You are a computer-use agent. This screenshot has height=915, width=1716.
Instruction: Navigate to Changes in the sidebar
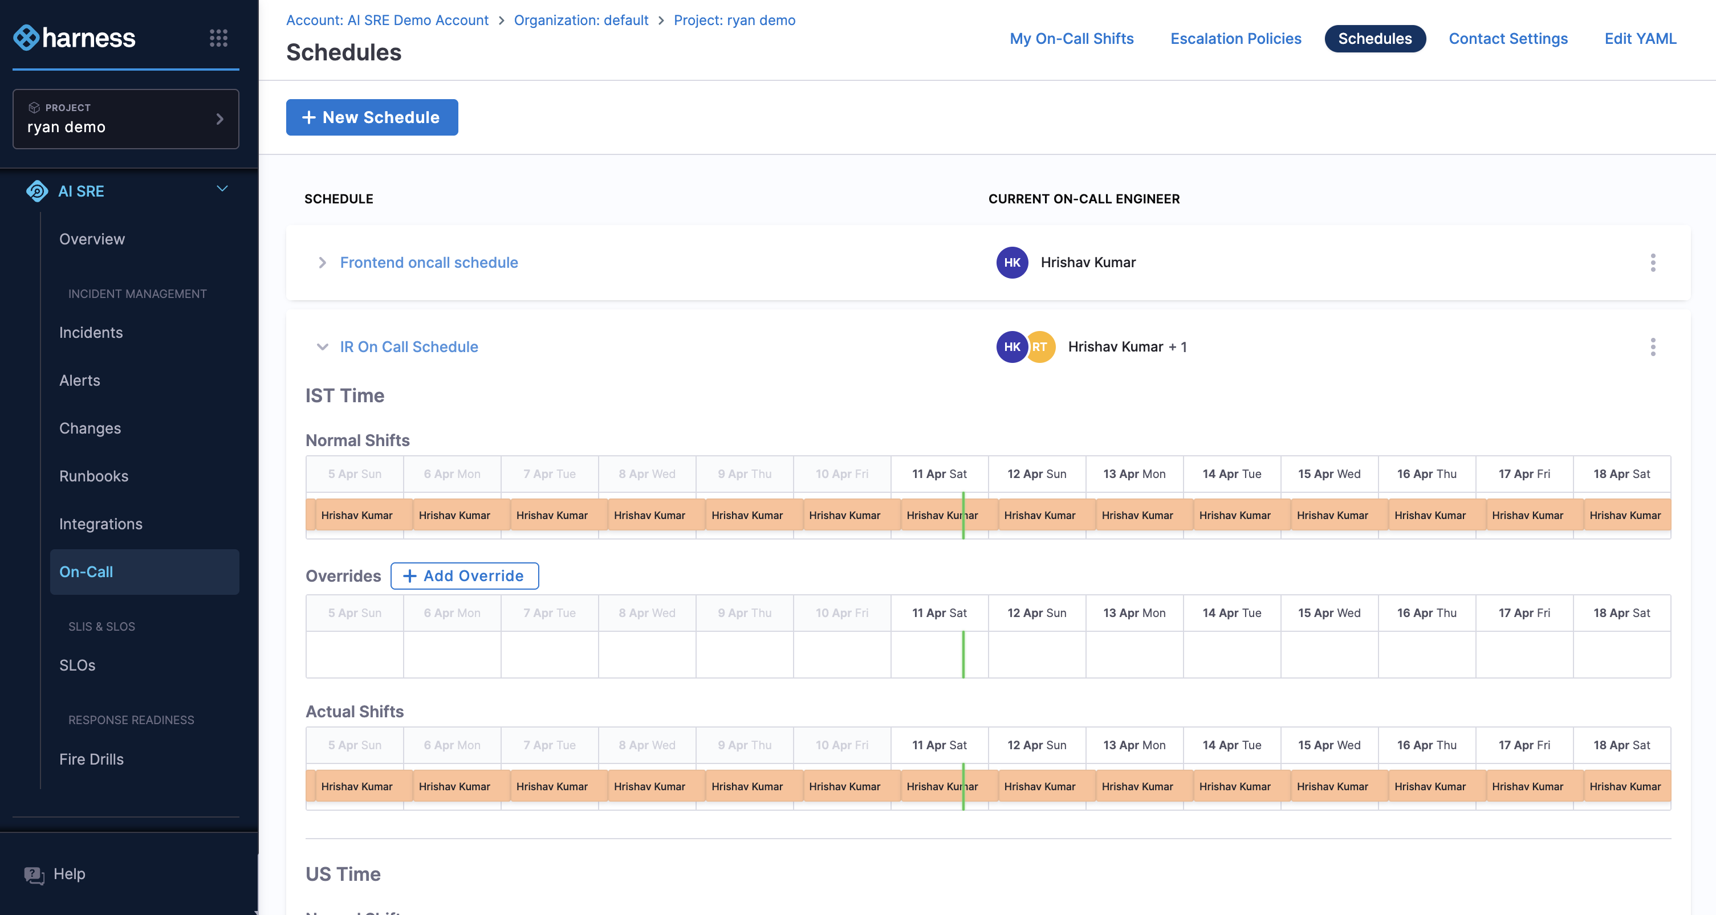pos(90,428)
